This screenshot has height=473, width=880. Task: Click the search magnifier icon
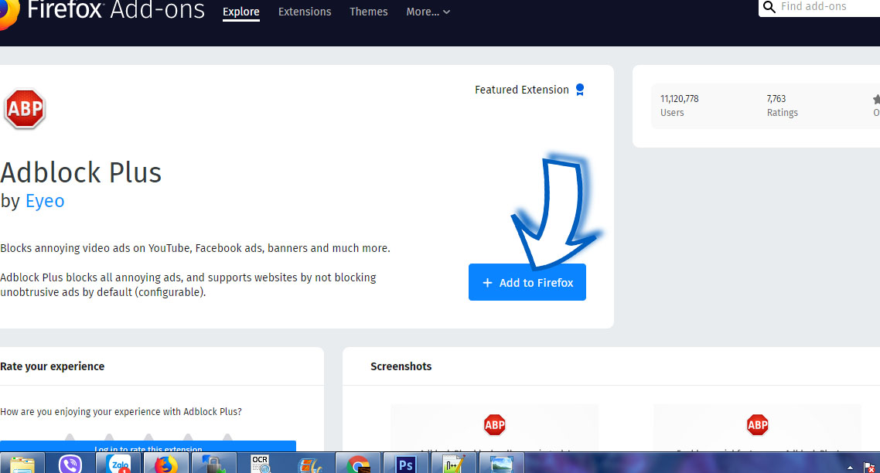point(769,7)
